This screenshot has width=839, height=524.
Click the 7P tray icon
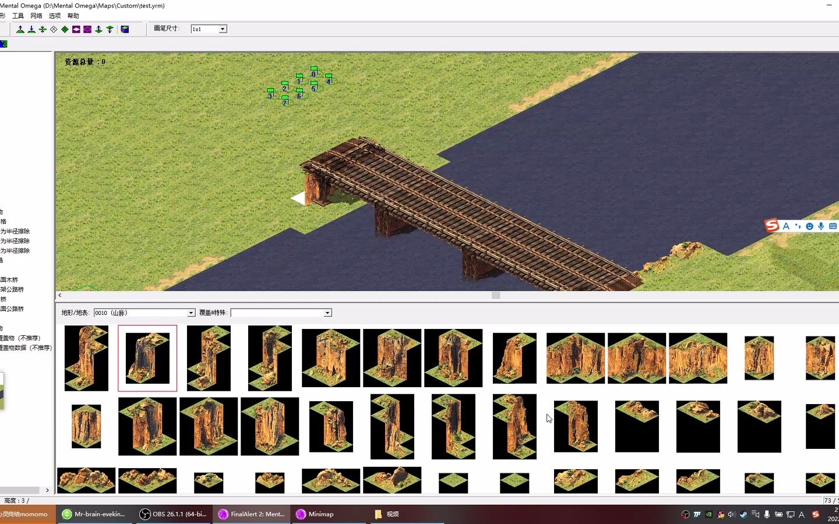tap(697, 515)
